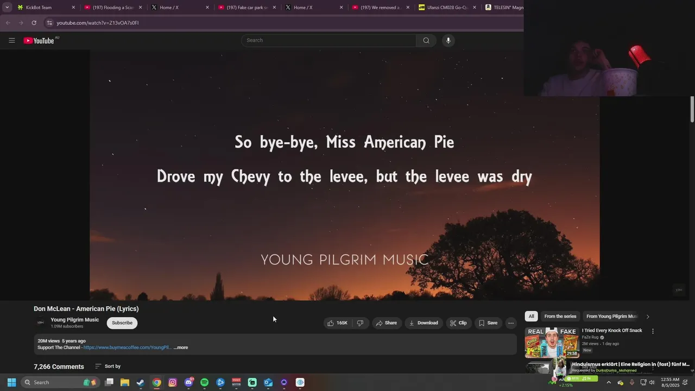
Task: Expand description with ...more
Action: 181,348
